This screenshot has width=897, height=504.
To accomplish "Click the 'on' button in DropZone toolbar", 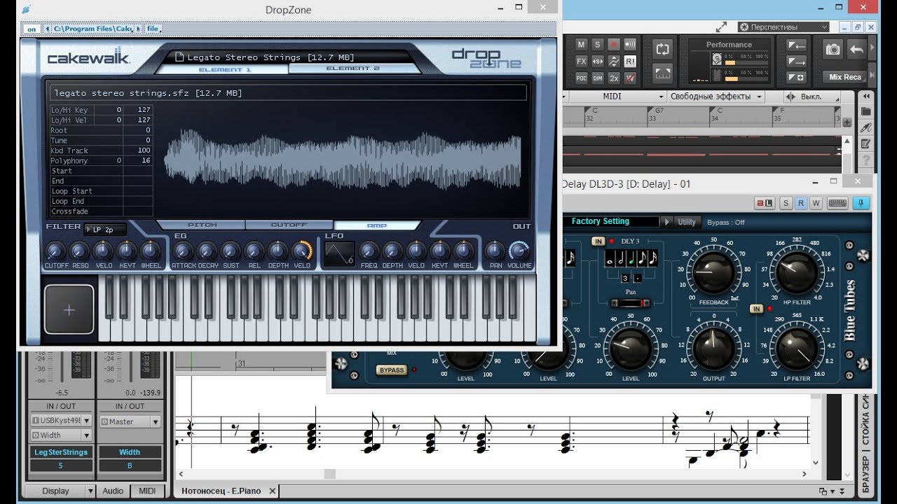I will (x=32, y=29).
